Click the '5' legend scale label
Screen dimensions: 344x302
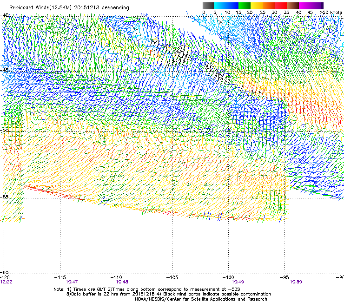click(215, 13)
